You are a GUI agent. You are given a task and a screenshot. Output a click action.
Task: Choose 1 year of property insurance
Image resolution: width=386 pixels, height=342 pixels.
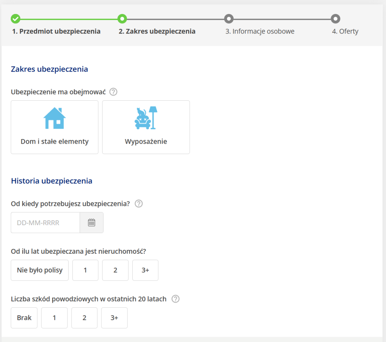tap(85, 270)
